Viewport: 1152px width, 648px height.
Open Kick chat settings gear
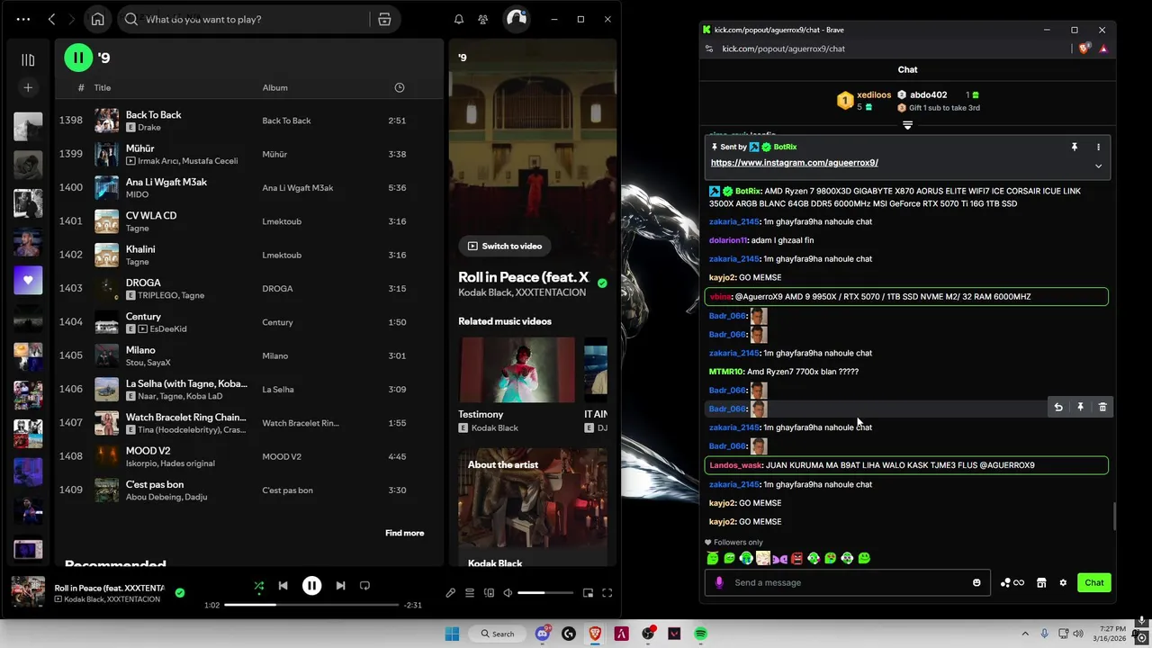[1063, 582]
